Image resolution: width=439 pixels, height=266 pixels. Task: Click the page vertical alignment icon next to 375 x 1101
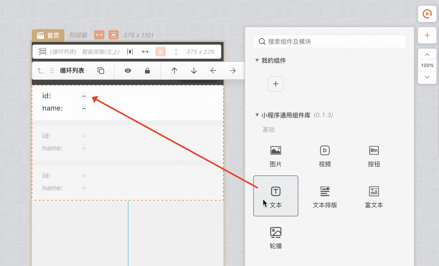[114, 35]
